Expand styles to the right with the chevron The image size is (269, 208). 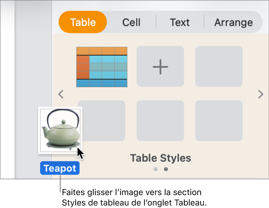(261, 94)
